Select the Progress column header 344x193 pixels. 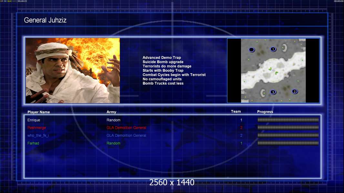265,112
